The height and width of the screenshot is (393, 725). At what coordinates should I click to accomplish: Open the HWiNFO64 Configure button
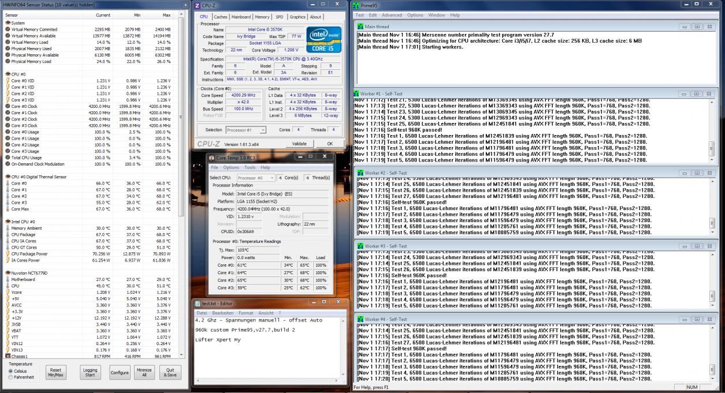(x=120, y=373)
